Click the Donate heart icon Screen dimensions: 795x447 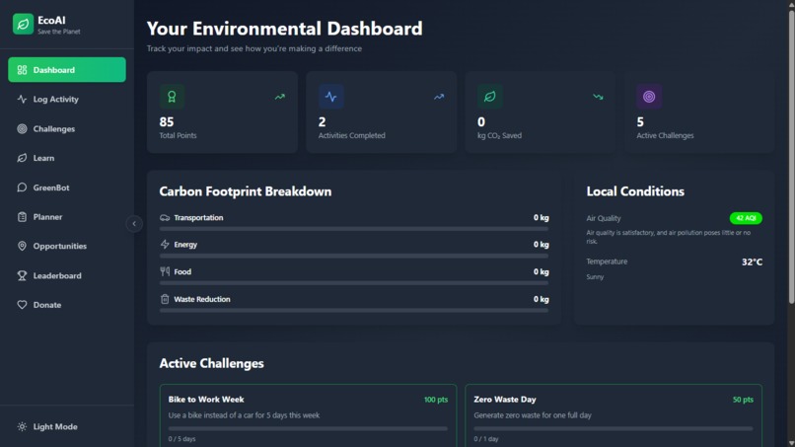click(x=22, y=305)
